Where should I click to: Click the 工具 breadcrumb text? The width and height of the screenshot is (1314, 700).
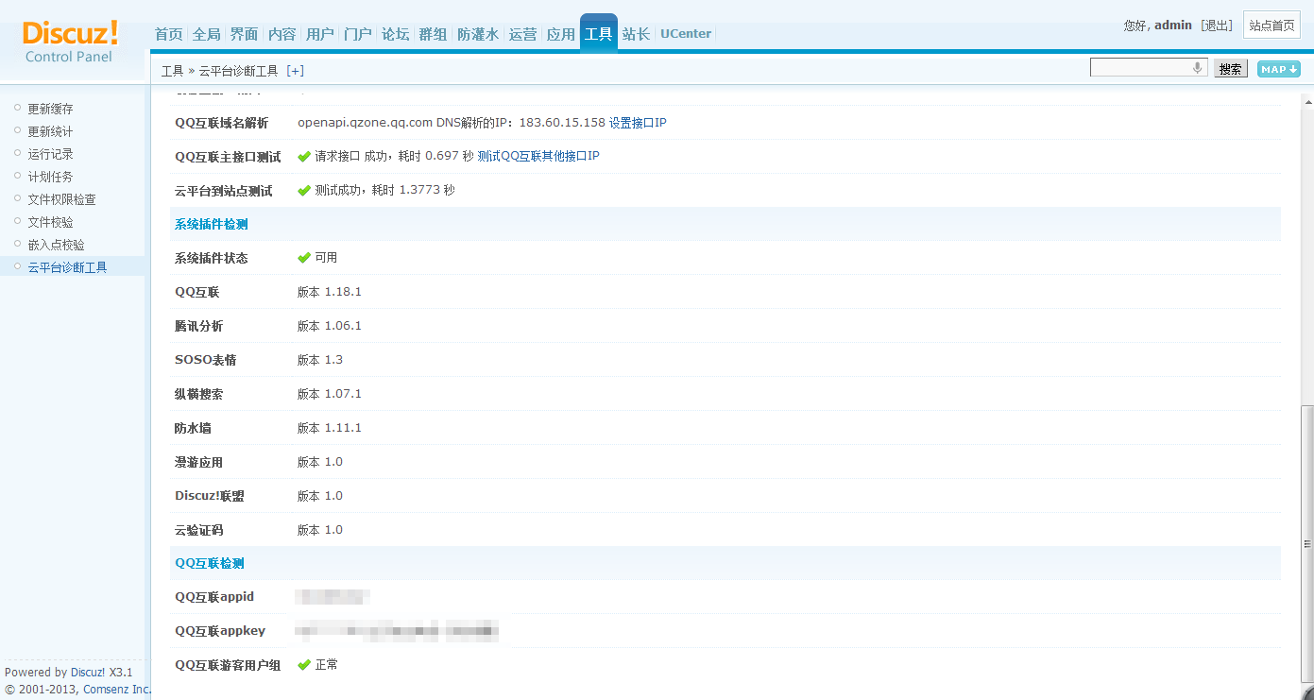(x=172, y=71)
